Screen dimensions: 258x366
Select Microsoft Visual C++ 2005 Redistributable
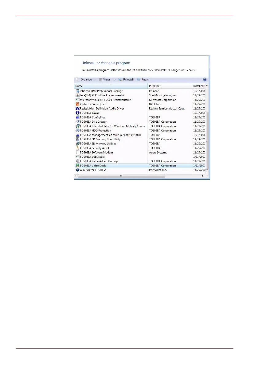[105, 100]
